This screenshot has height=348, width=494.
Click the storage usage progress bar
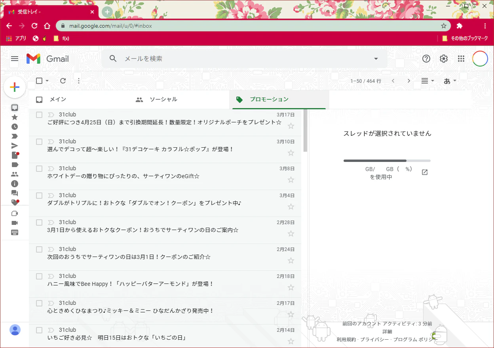pos(387,161)
